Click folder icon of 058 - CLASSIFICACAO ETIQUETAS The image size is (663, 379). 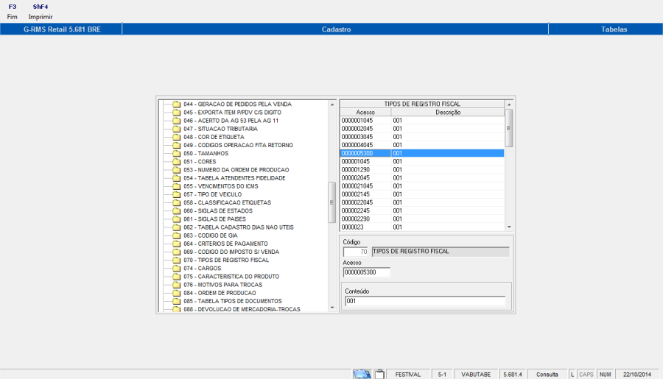[177, 202]
